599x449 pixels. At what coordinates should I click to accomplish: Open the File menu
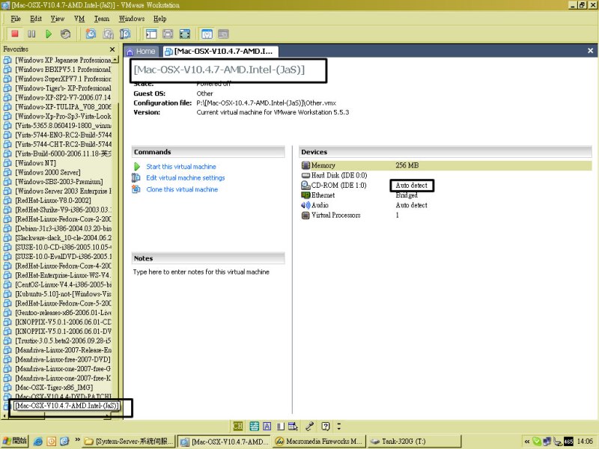16,19
